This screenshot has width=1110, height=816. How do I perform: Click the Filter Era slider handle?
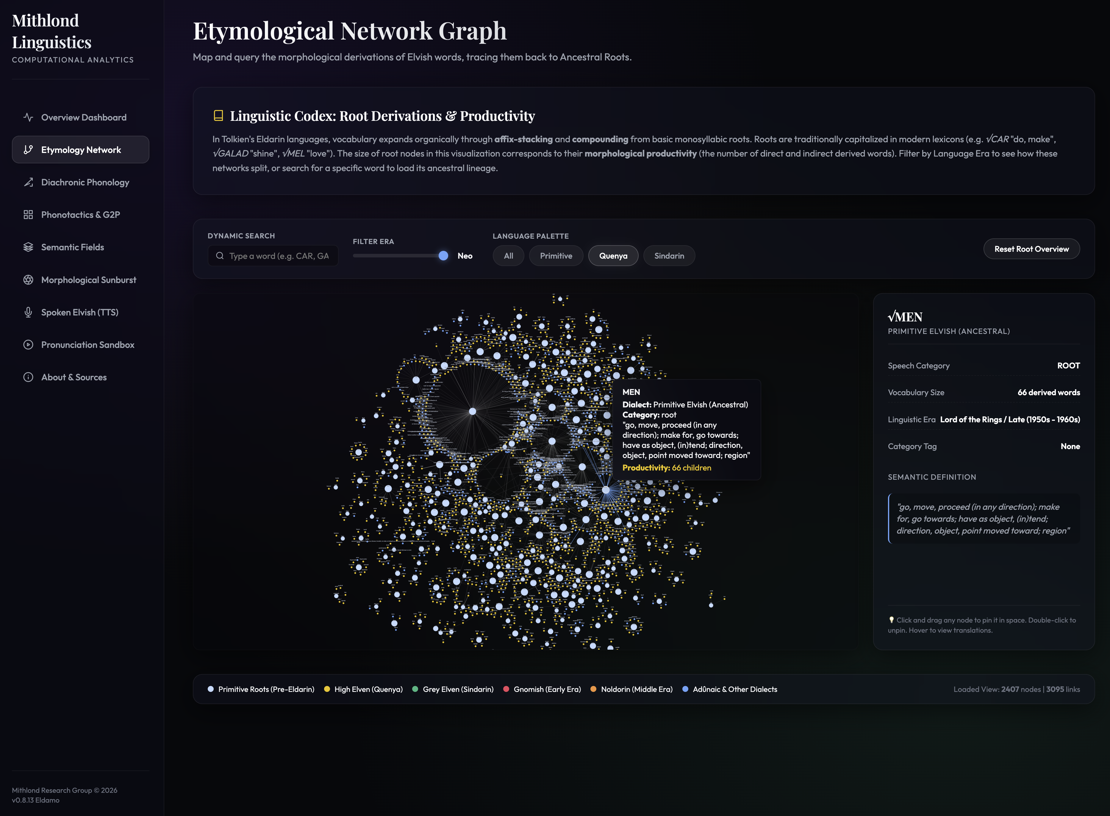click(443, 256)
